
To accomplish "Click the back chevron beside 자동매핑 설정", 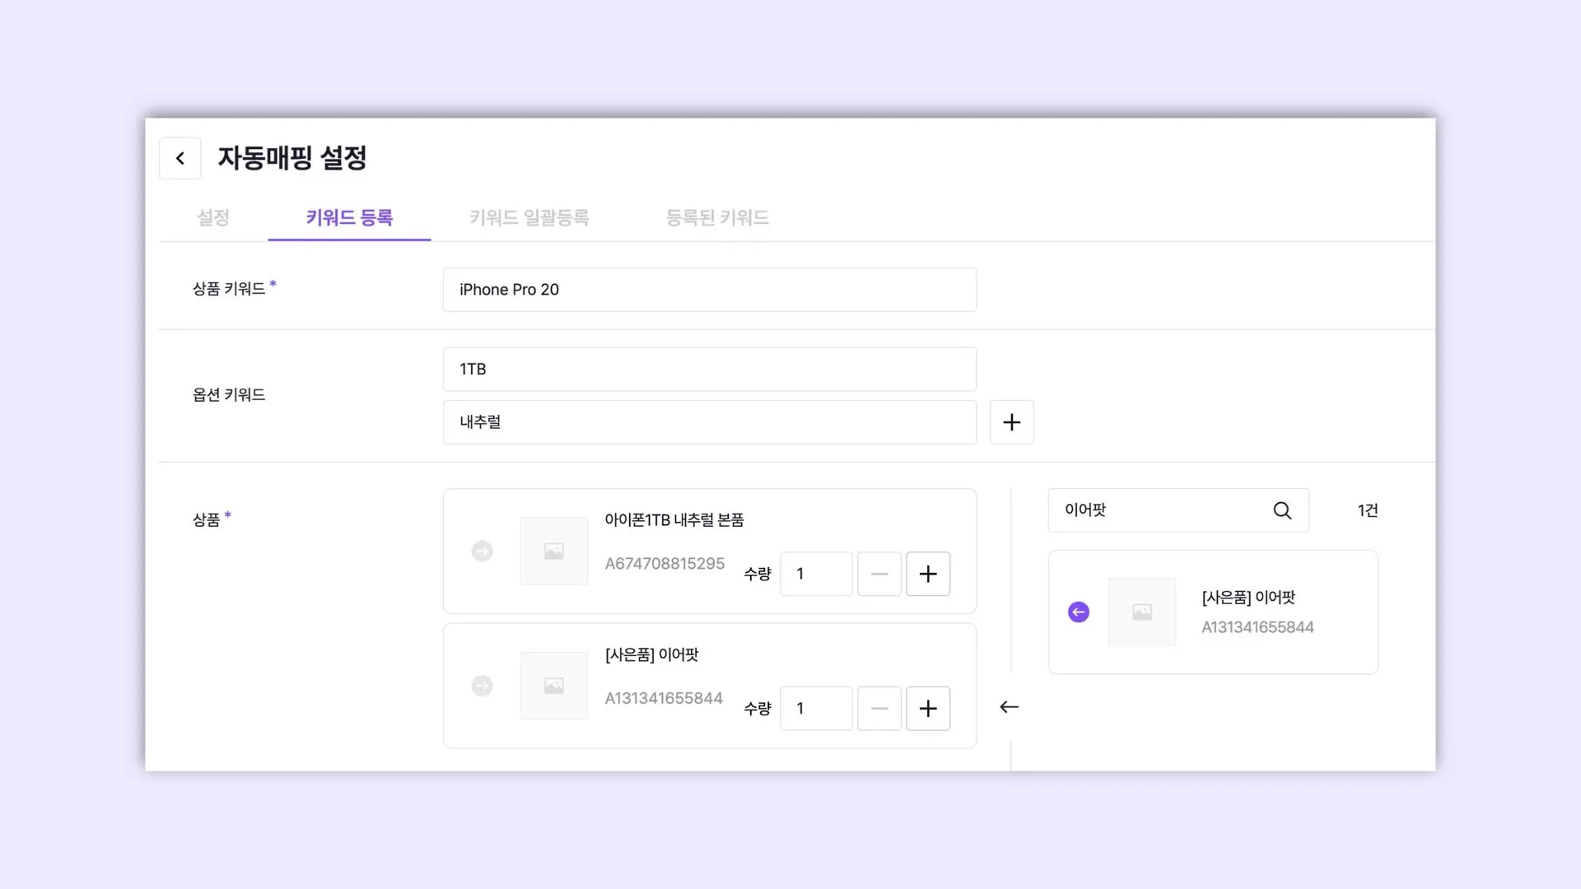I will pos(180,158).
